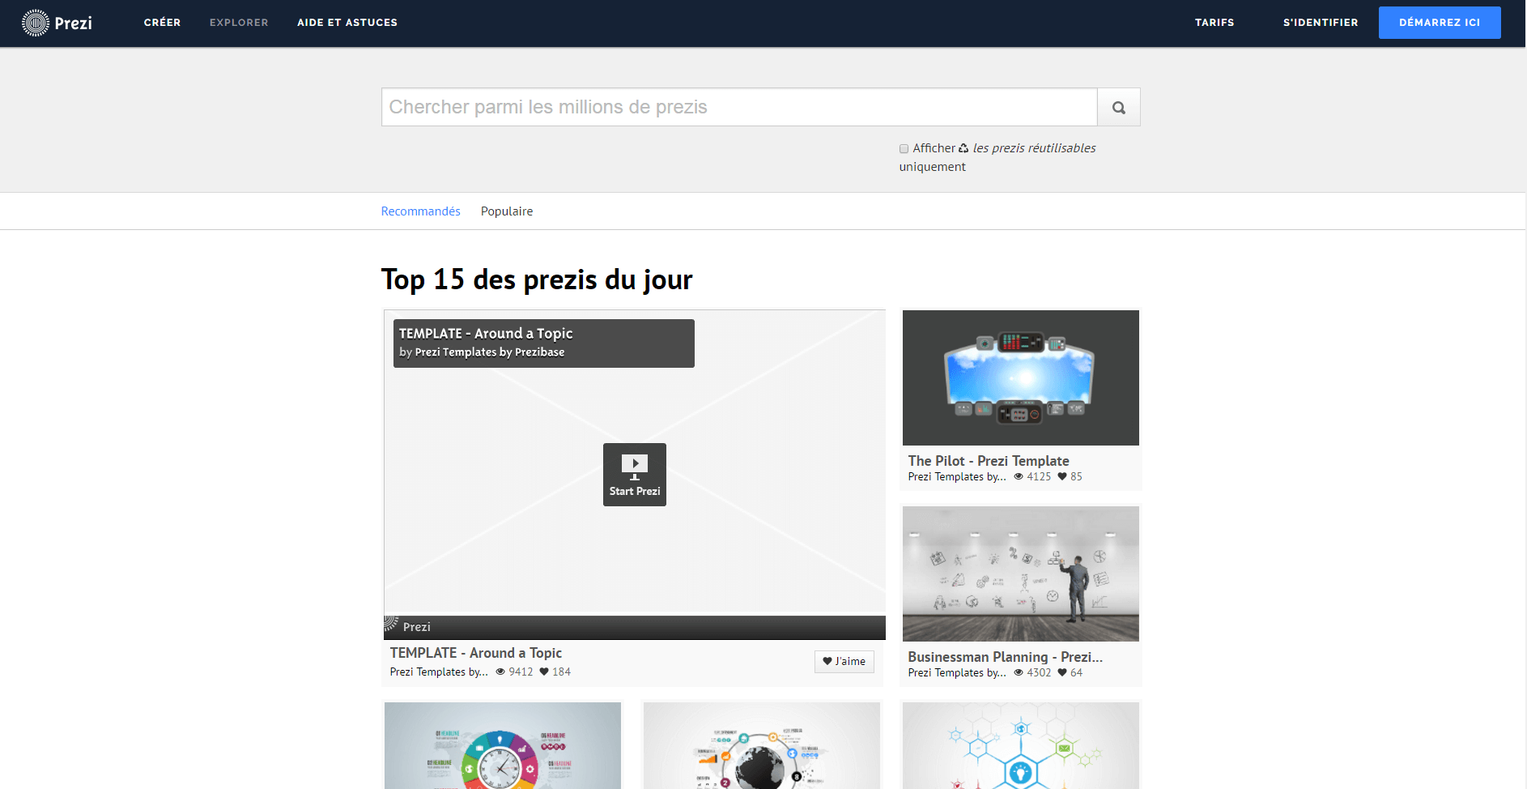
Task: Switch to the Populaire tab
Action: (x=507, y=211)
